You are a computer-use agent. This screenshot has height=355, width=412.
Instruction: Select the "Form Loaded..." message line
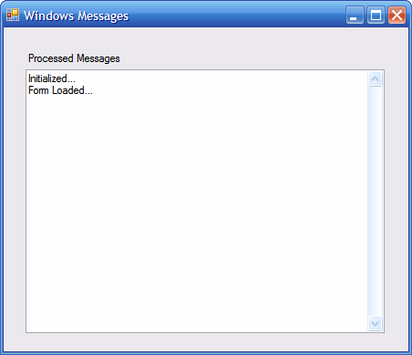click(60, 90)
